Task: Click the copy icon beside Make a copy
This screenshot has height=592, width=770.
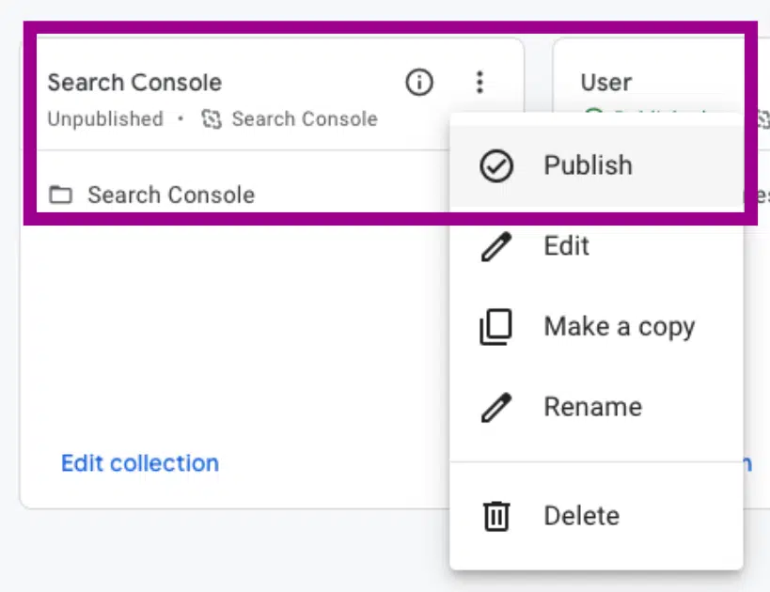Action: [x=495, y=326]
